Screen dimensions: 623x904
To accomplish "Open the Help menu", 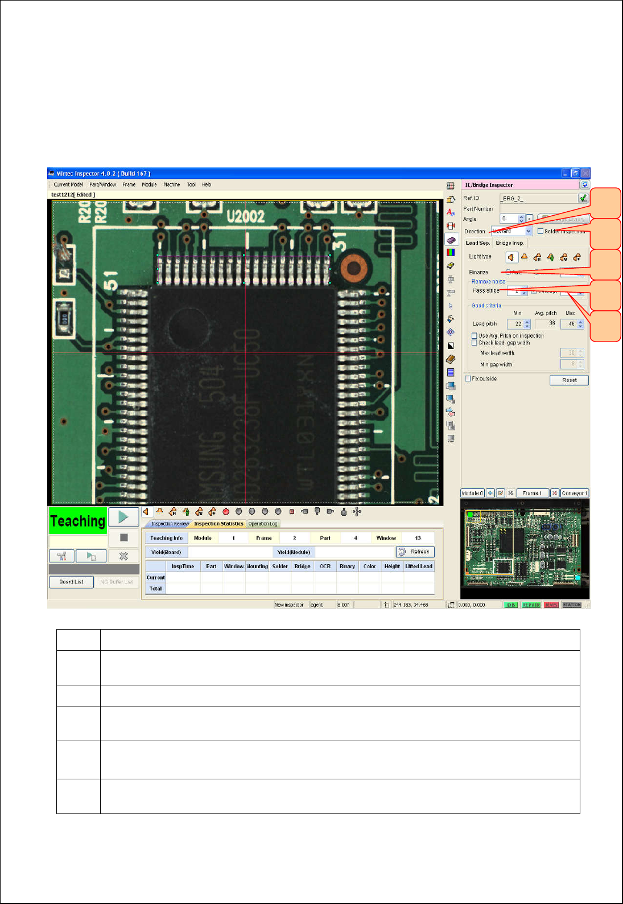I will pos(207,184).
